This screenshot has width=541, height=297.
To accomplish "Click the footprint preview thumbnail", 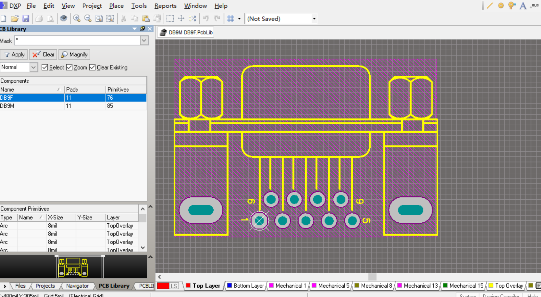I will tap(73, 267).
